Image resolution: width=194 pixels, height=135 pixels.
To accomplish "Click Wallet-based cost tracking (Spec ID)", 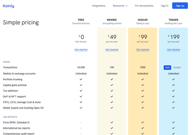I will tap(23, 108).
